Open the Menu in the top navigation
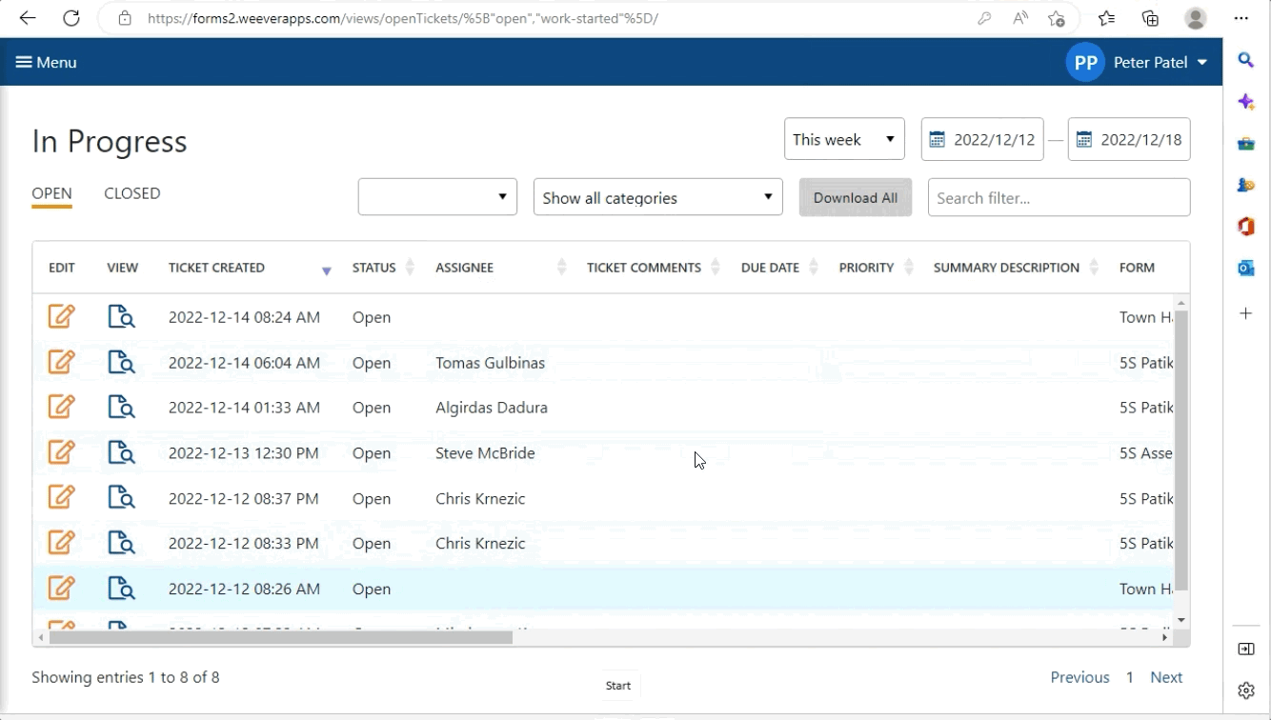 coord(46,61)
